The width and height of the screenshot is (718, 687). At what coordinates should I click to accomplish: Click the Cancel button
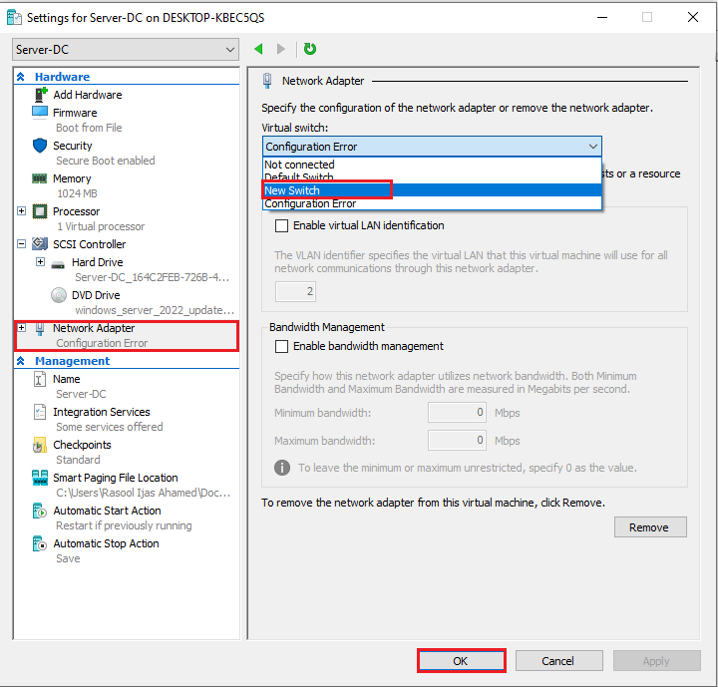(x=558, y=661)
